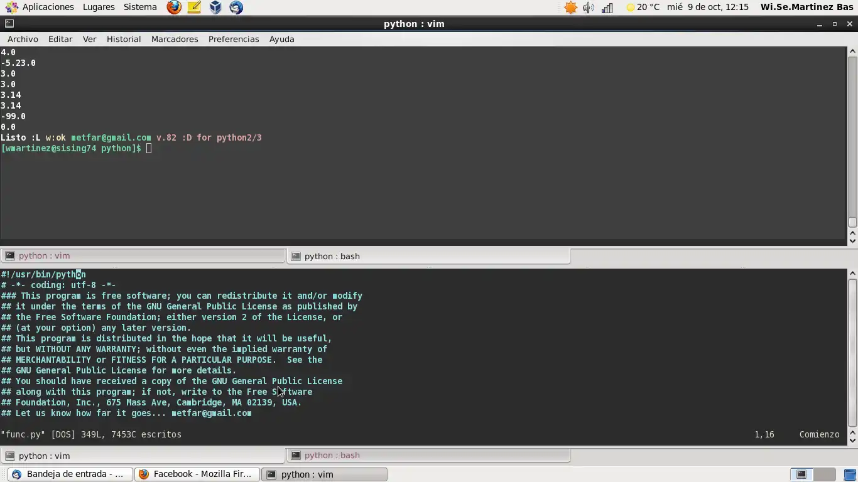
Task: Select the lower pane's 'python : bash' tab
Action: coord(428,456)
